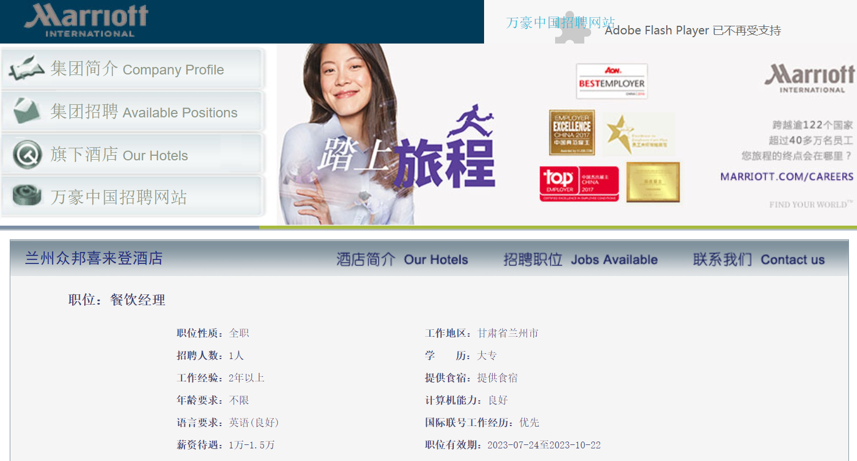Click the 职位性质 value 全职
Viewport: 857px width, 461px height.
239,333
